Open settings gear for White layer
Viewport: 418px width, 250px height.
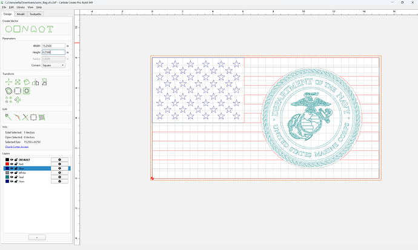[x=59, y=173]
